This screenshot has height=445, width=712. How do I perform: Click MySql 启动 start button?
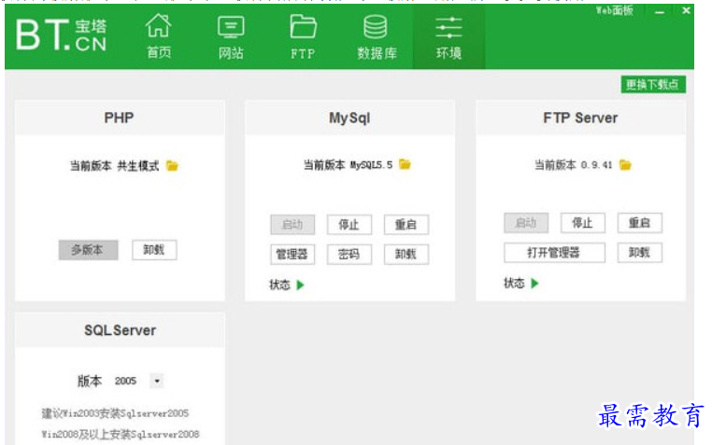(x=292, y=224)
